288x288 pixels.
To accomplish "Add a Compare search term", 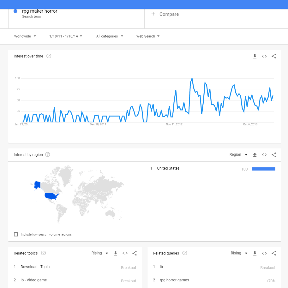I will [165, 14].
